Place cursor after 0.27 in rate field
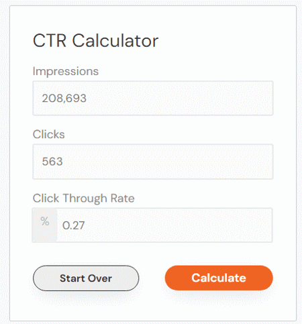This screenshot has width=302, height=324. pos(85,225)
